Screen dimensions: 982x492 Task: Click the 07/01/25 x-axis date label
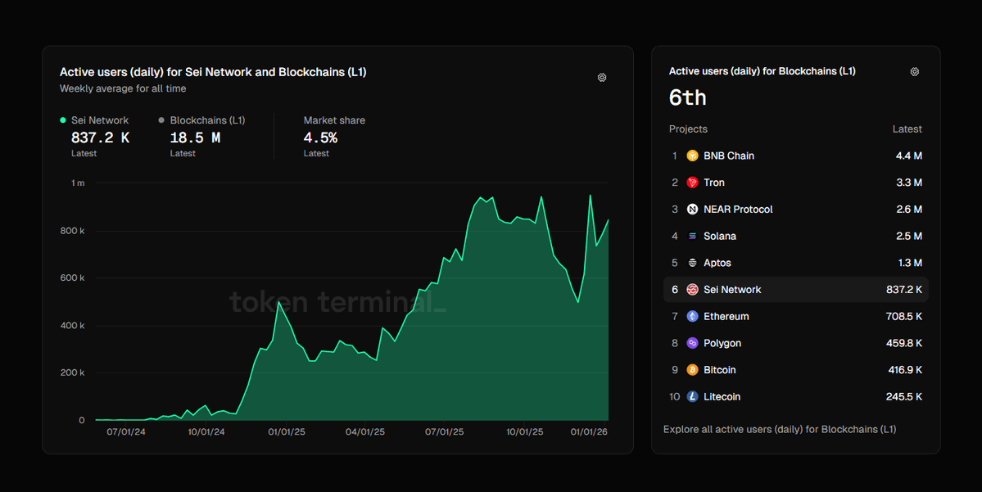click(x=445, y=432)
